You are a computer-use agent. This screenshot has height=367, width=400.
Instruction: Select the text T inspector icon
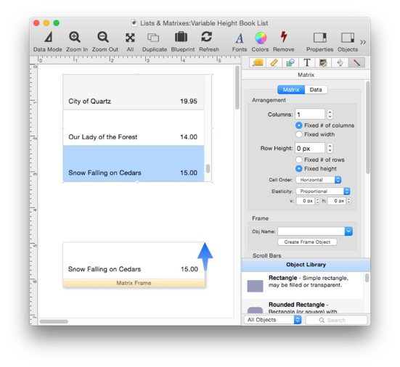tap(307, 62)
